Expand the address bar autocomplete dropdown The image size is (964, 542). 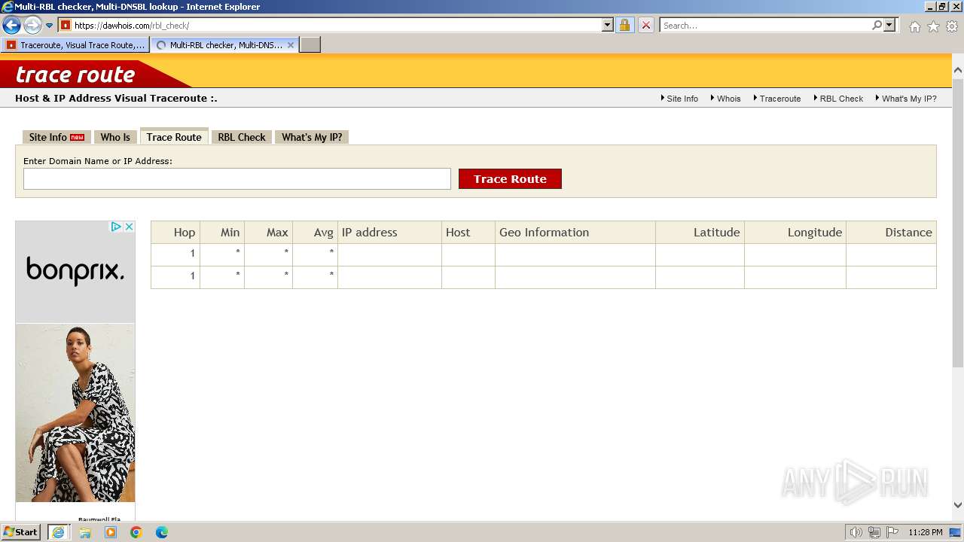(x=608, y=25)
